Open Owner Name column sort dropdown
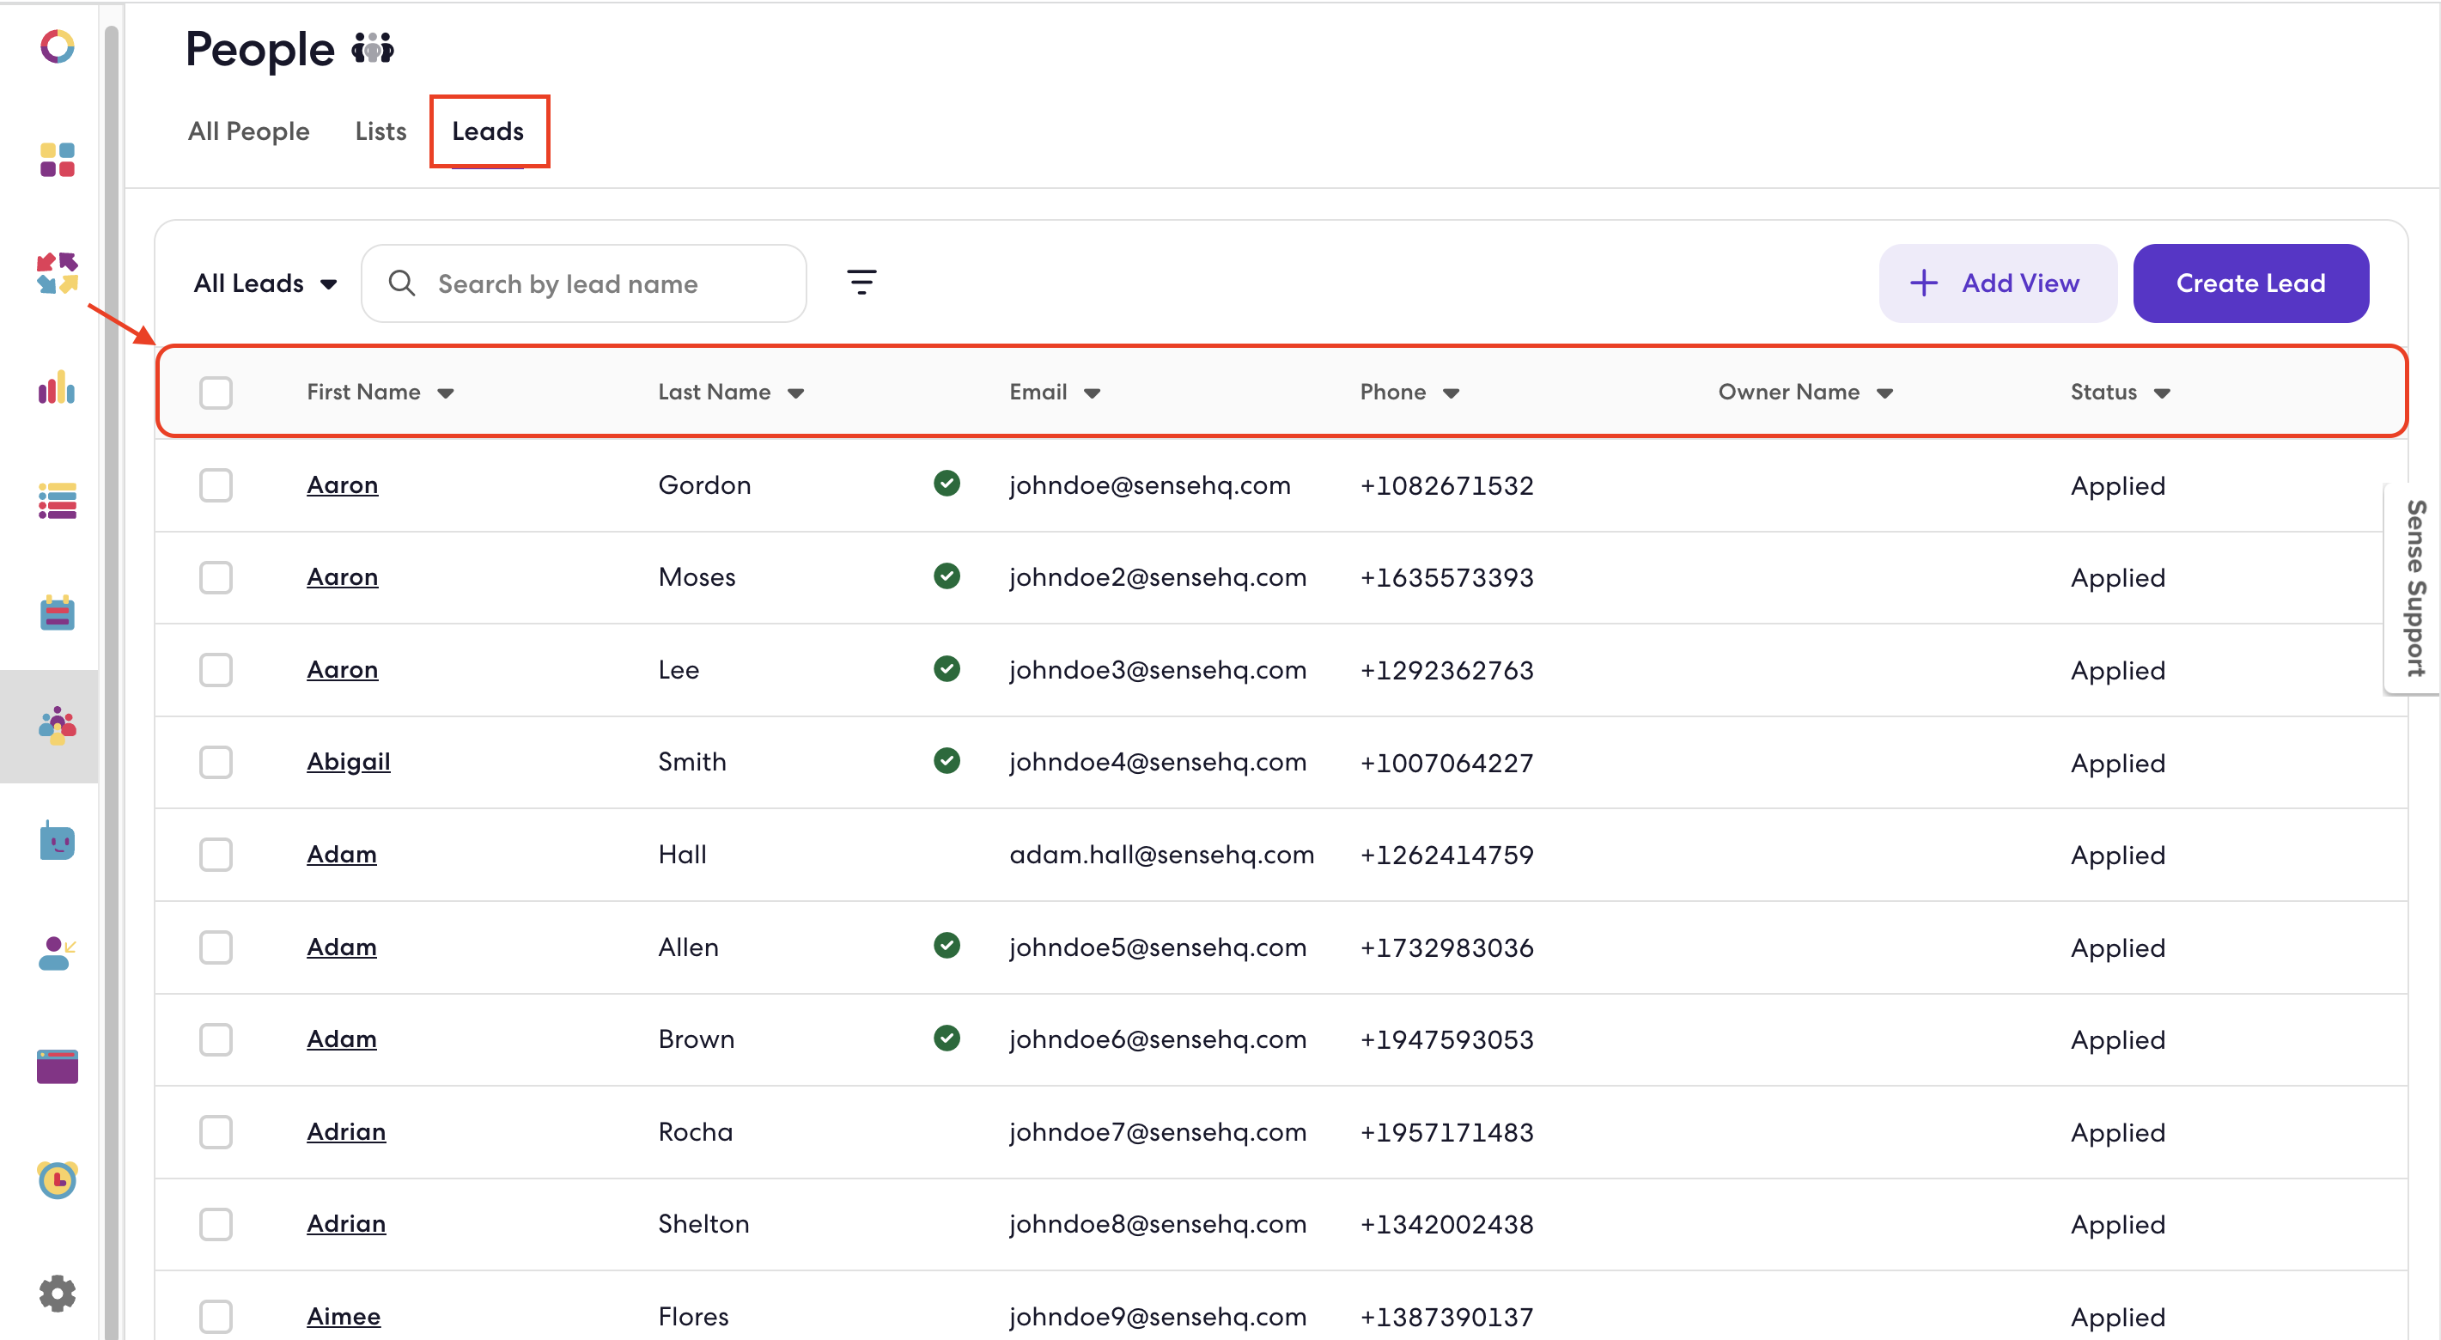This screenshot has width=2441, height=1340. [1884, 393]
